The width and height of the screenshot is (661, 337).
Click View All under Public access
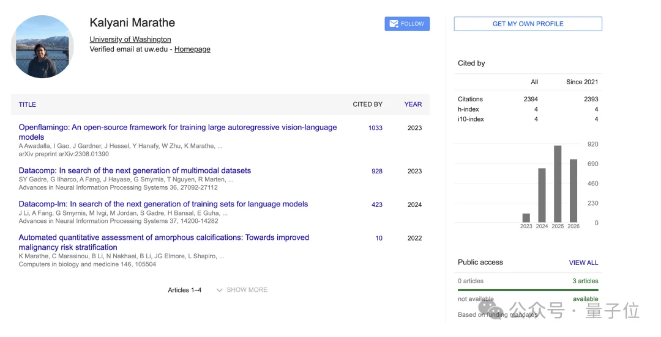[x=583, y=263]
